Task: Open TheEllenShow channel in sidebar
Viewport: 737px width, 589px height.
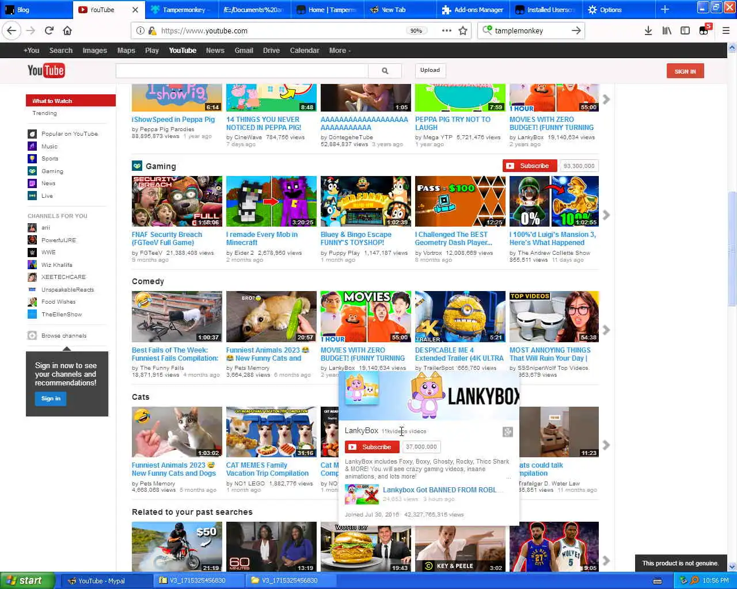Action: click(55, 314)
